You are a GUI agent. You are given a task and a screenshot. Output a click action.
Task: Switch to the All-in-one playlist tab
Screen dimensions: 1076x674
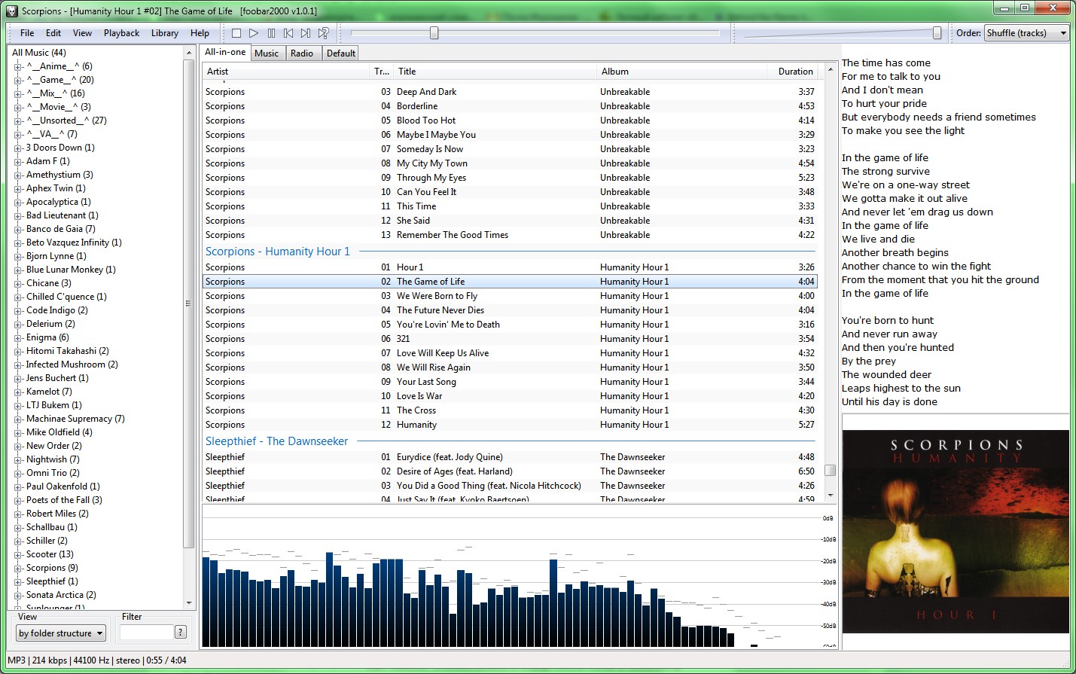coord(225,52)
